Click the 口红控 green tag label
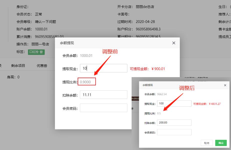 click(33, 52)
